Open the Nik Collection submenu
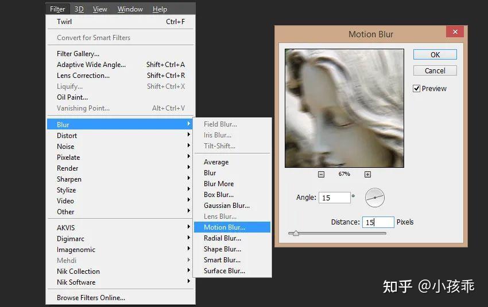The width and height of the screenshot is (488, 307). point(119,271)
